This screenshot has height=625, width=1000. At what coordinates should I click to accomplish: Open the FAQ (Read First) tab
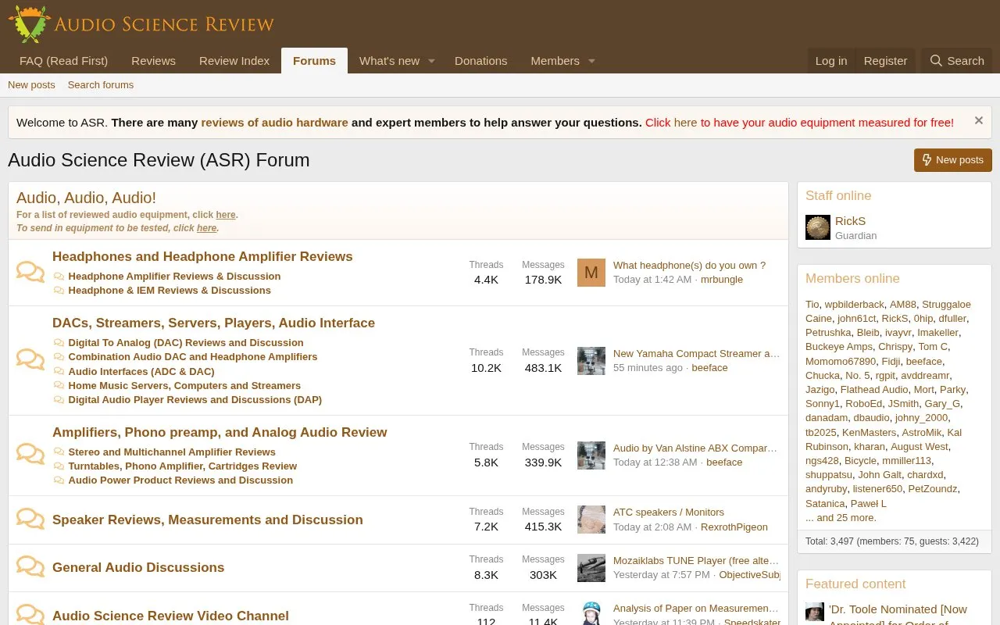click(x=63, y=61)
